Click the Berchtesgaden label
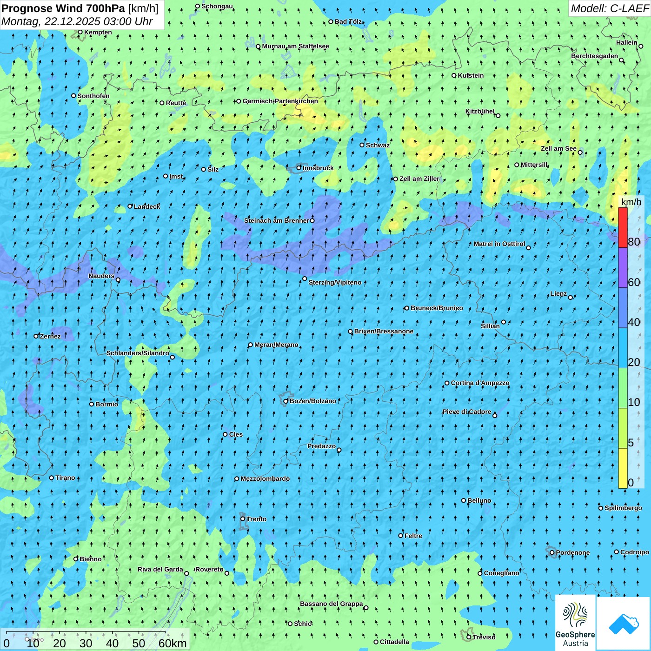Image resolution: width=651 pixels, height=651 pixels. (595, 56)
